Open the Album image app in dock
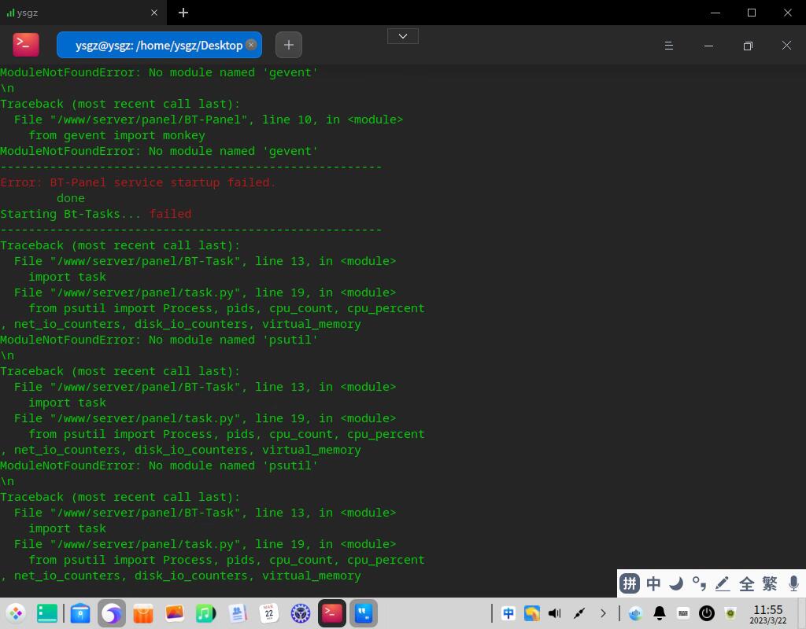This screenshot has width=806, height=629. tap(175, 613)
